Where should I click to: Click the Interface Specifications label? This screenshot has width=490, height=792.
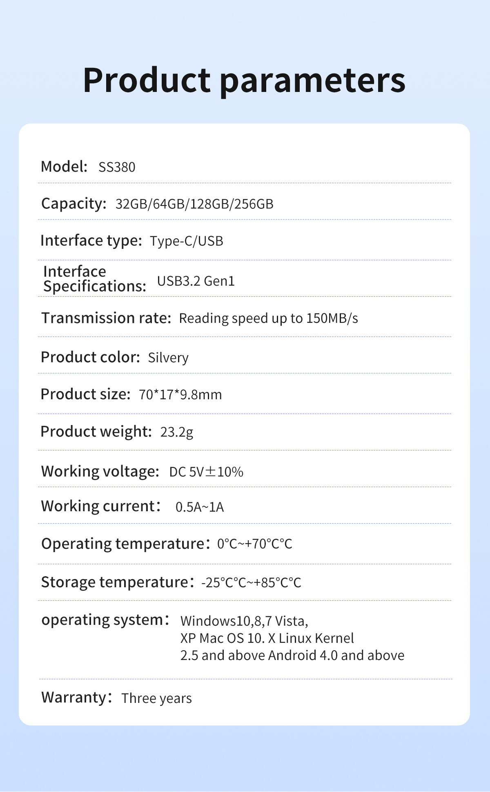point(95,279)
